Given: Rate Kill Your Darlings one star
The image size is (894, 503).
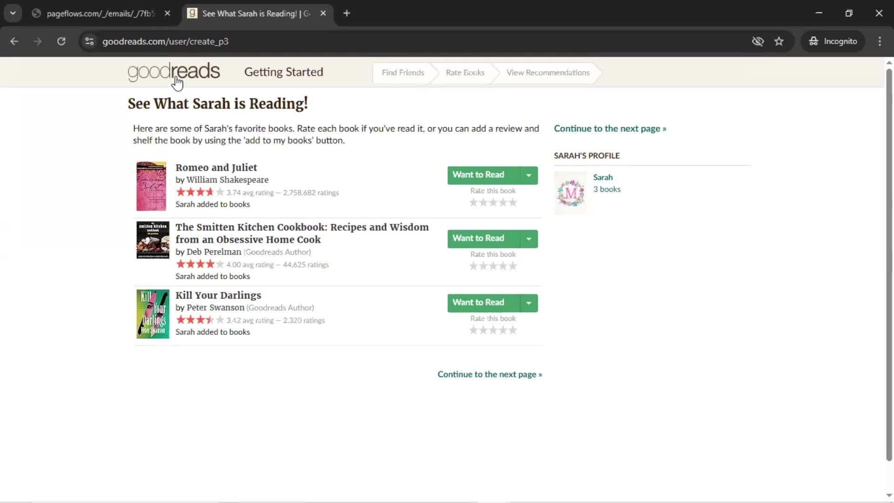Looking at the screenshot, I should pyautogui.click(x=474, y=330).
